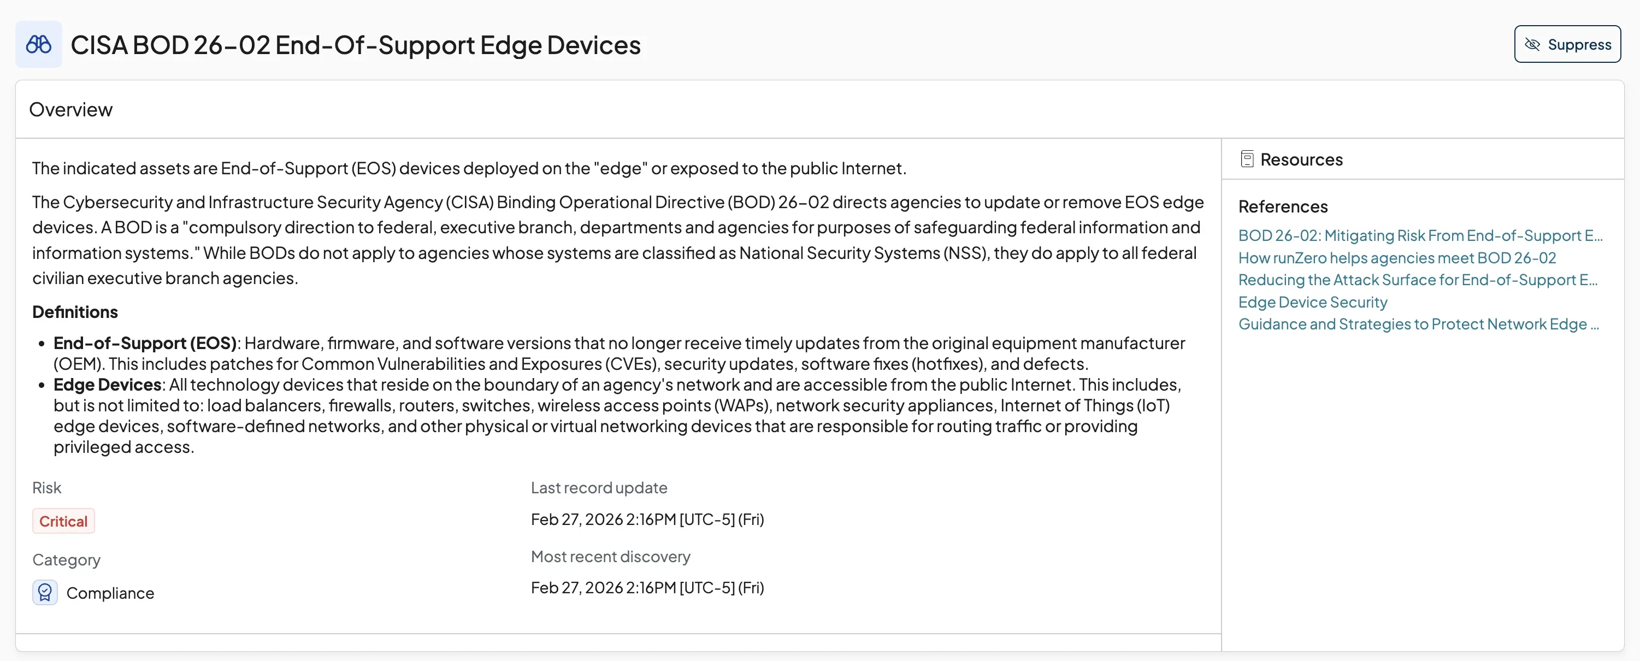This screenshot has width=1640, height=661.
Task: Click the Most recent discovery timestamp
Action: (647, 588)
